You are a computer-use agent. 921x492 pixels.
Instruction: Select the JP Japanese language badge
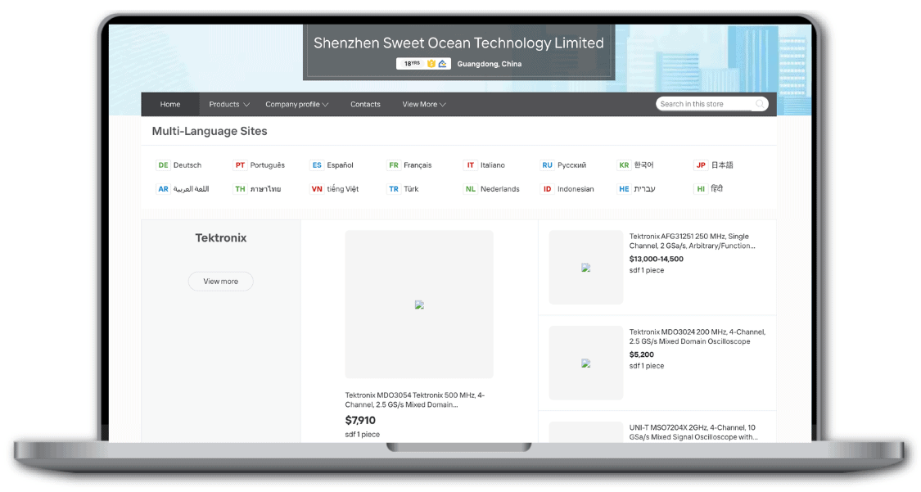[x=701, y=165]
